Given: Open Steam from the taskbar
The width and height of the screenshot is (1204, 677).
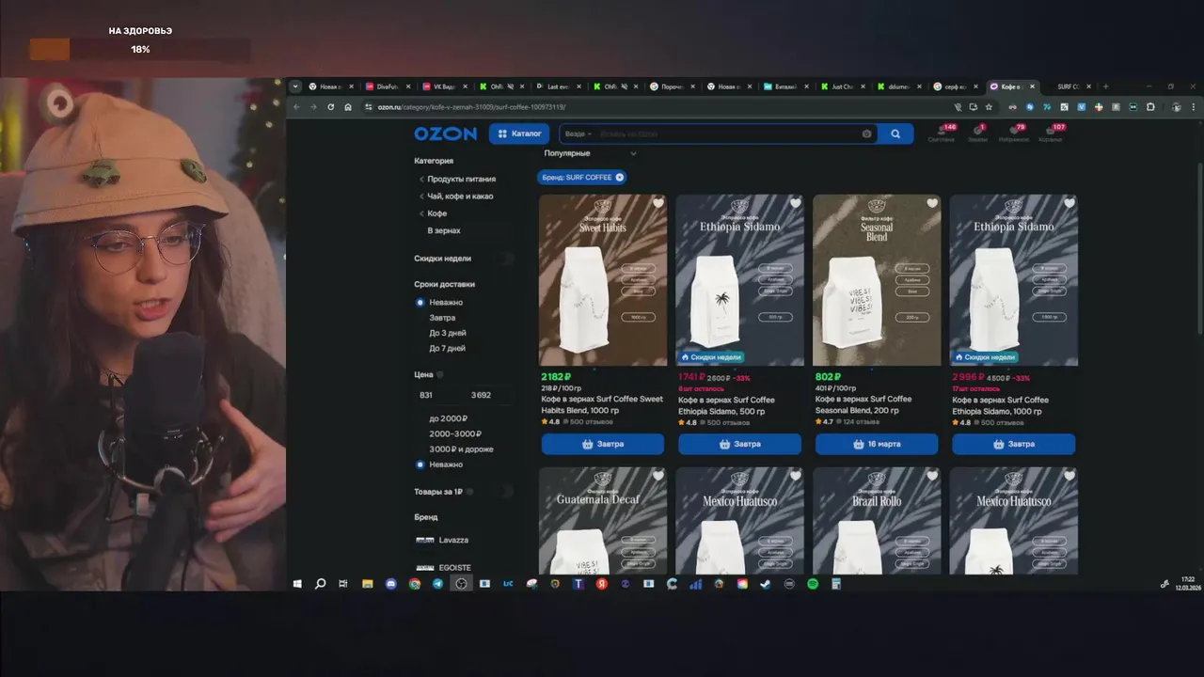Looking at the screenshot, I should (766, 584).
